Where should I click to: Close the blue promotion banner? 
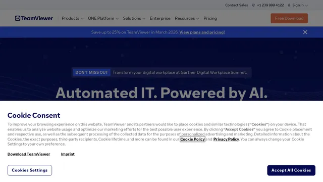[x=305, y=32]
